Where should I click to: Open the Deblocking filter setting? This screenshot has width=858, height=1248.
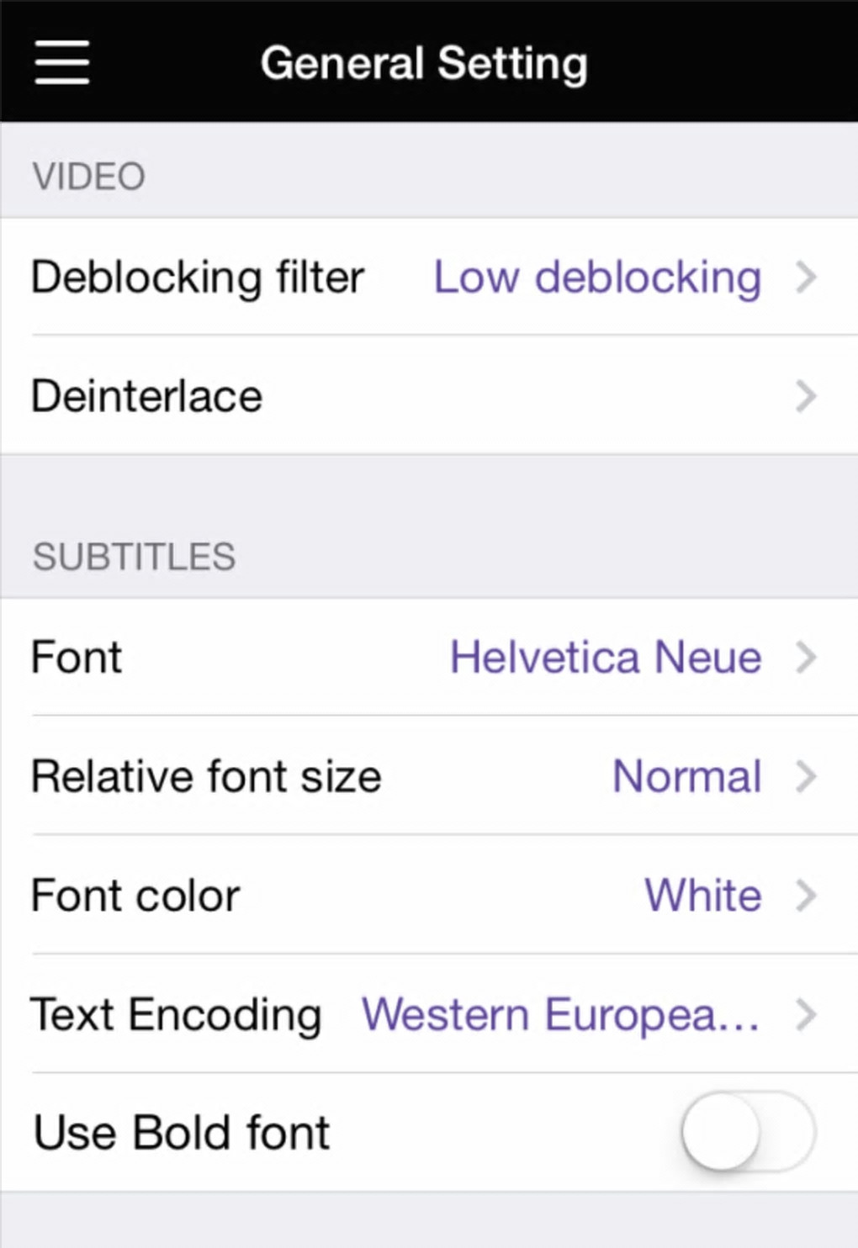coord(198,277)
